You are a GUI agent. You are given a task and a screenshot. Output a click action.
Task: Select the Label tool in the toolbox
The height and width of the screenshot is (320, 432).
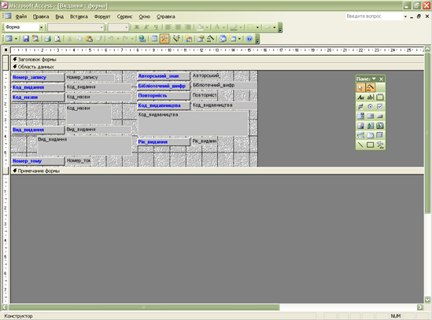[x=360, y=97]
